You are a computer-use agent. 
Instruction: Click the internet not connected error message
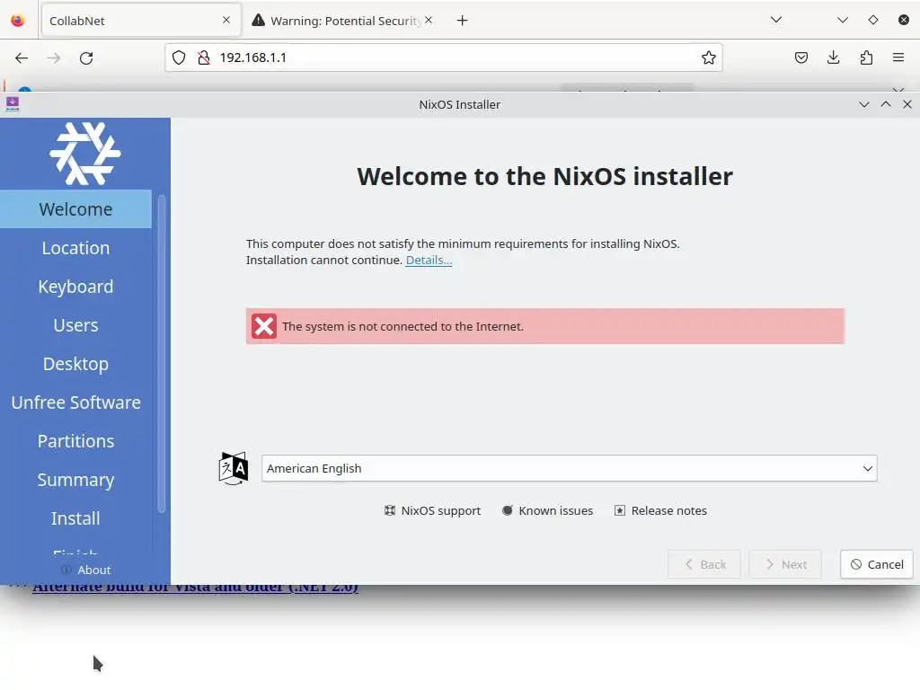pyautogui.click(x=545, y=326)
